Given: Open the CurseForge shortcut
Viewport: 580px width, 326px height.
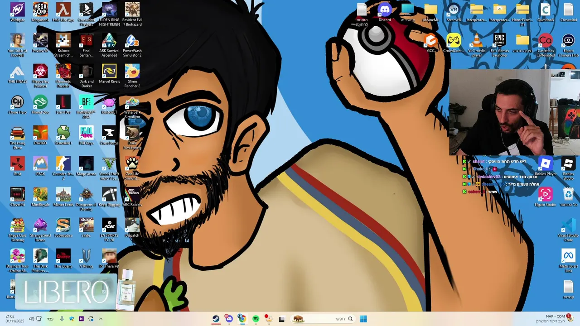Looking at the screenshot, I should [109, 135].
